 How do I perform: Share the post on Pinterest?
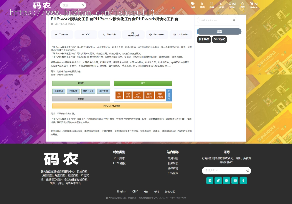pyautogui.click(x=157, y=34)
